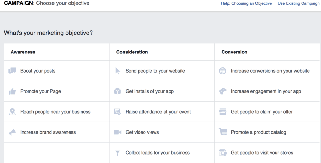
Task: Click the speech bubbles icon beside Boost your posts
Action: click(x=12, y=71)
